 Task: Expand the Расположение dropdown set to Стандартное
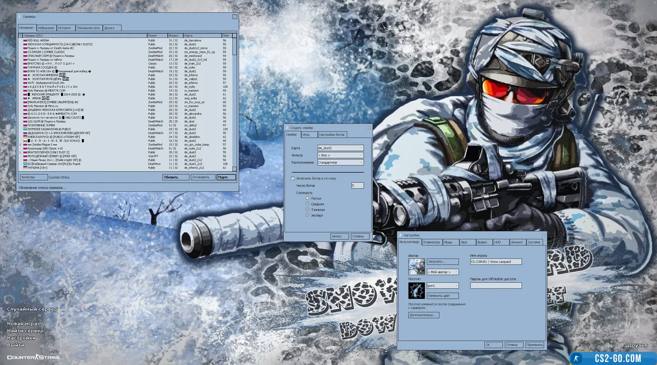340,162
